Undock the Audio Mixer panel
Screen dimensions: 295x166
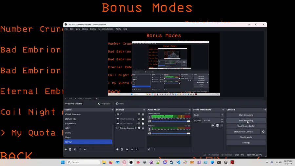coord(189,110)
